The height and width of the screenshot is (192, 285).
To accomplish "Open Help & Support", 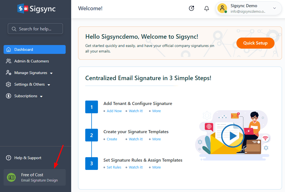I will click(x=28, y=158).
